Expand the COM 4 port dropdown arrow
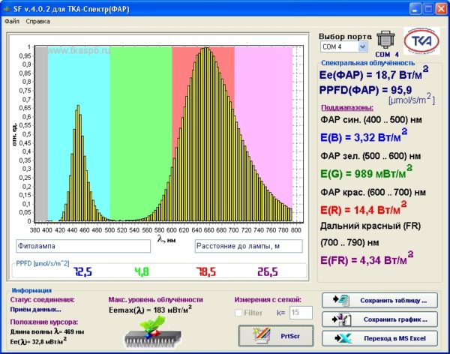450x354 pixels. point(362,46)
